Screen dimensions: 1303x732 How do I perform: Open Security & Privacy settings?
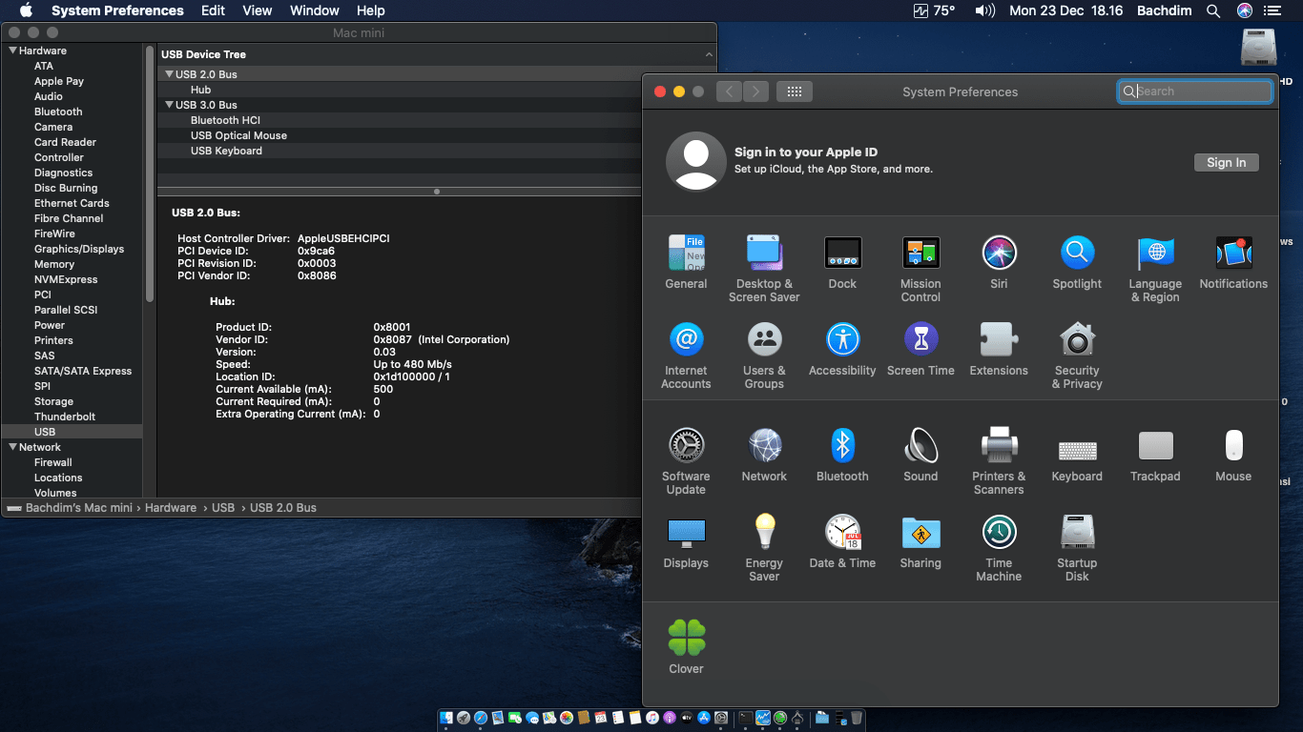pyautogui.click(x=1077, y=340)
